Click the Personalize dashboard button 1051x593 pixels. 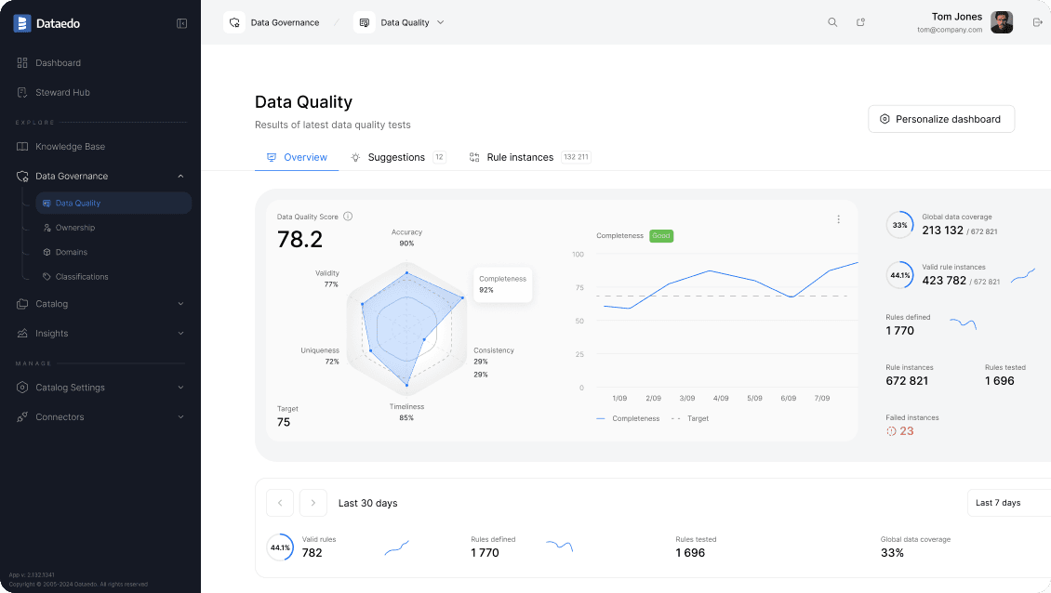940,118
